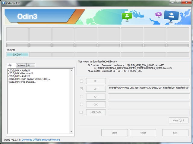Click the USERDATA file path field
This screenshot has width=193, height=144.
(x=149, y=112)
